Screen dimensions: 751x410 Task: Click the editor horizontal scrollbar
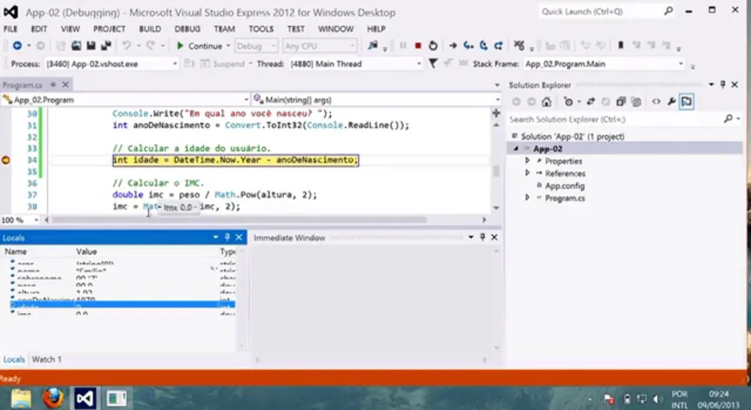click(x=239, y=219)
